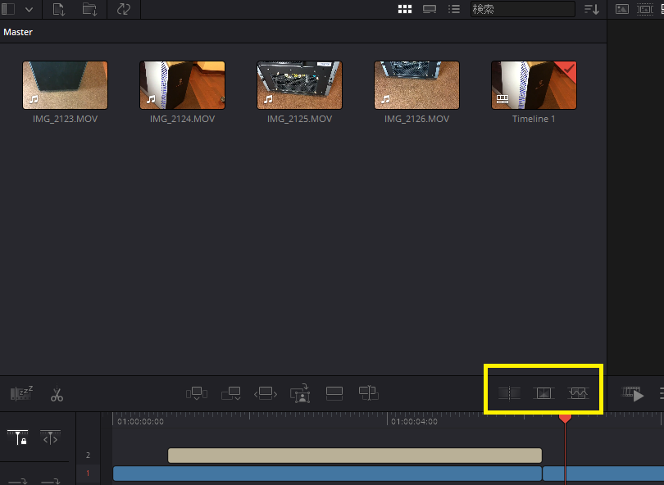
Task: Toggle the media pool panel layout icon
Action: point(8,9)
